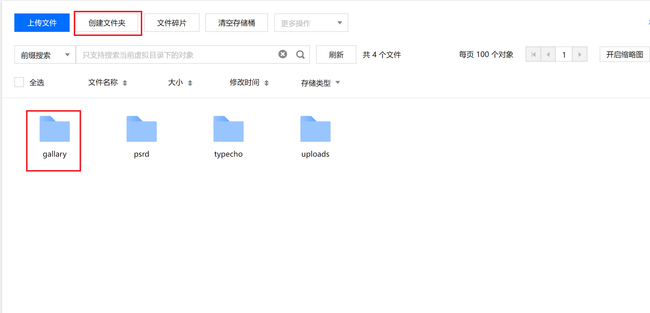This screenshot has width=650, height=313.
Task: Open 文件碎片 button
Action: point(172,23)
